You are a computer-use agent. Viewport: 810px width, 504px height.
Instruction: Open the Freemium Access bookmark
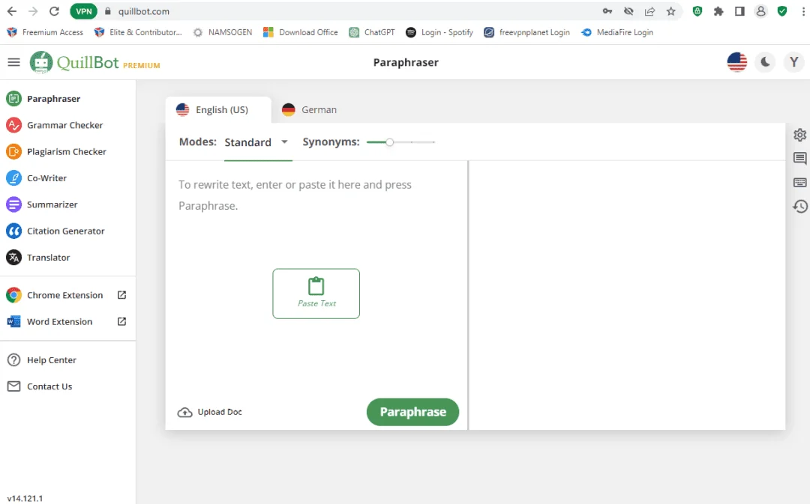click(45, 32)
